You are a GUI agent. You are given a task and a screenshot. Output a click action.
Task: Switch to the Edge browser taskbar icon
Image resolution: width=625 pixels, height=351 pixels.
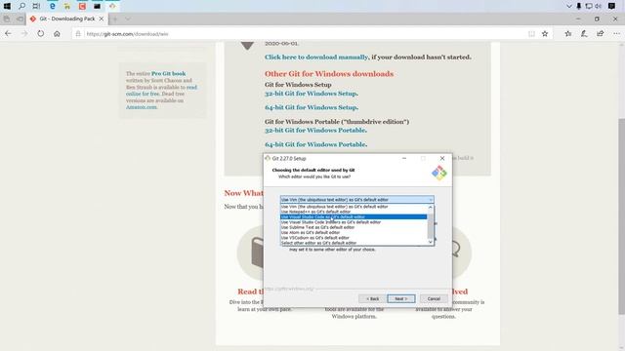click(52, 6)
